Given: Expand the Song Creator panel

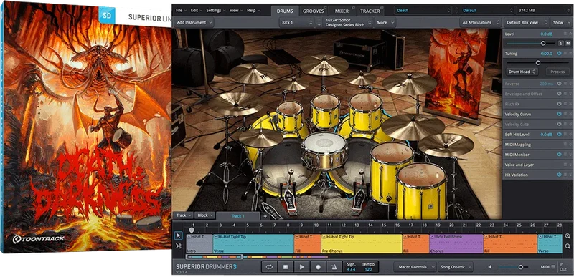Looking at the screenshot, I should point(456,267).
